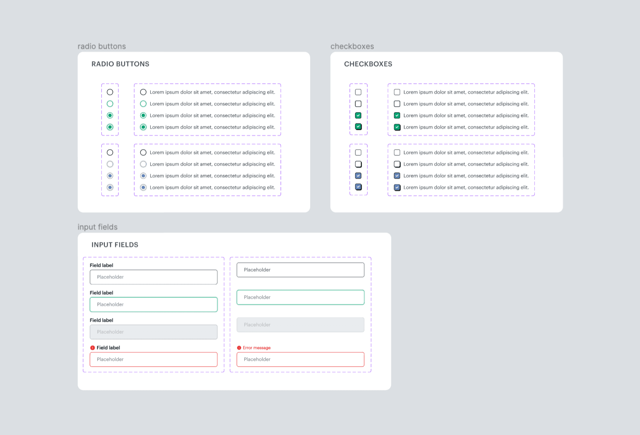Check the labeled empty black-outlined checkbox with drop shadow
Screen dimensions: 640x435
pos(397,164)
